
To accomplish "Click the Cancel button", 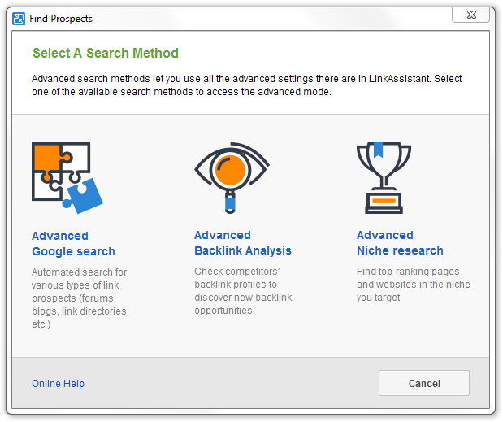I will (424, 383).
